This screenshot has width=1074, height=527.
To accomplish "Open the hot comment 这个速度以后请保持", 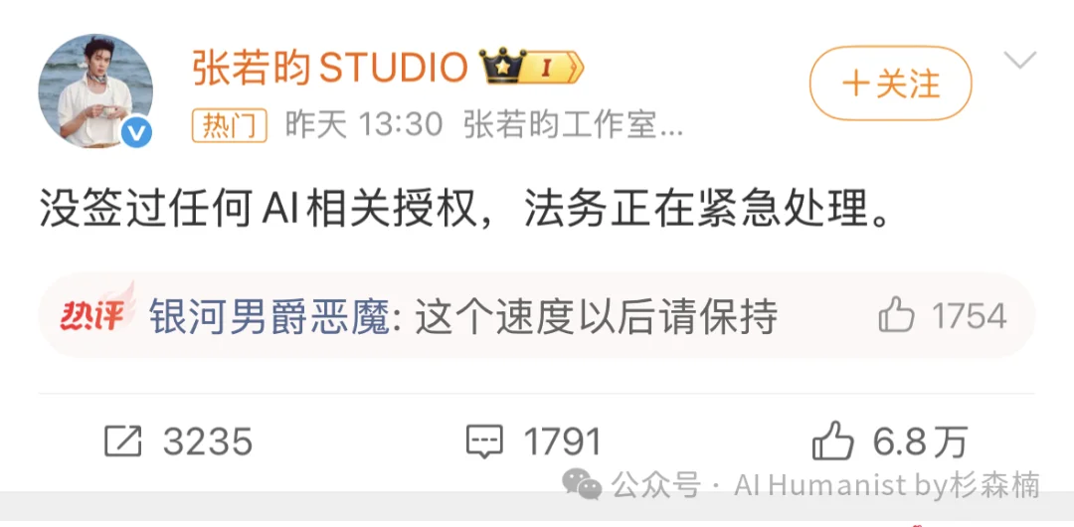I will click(596, 317).
